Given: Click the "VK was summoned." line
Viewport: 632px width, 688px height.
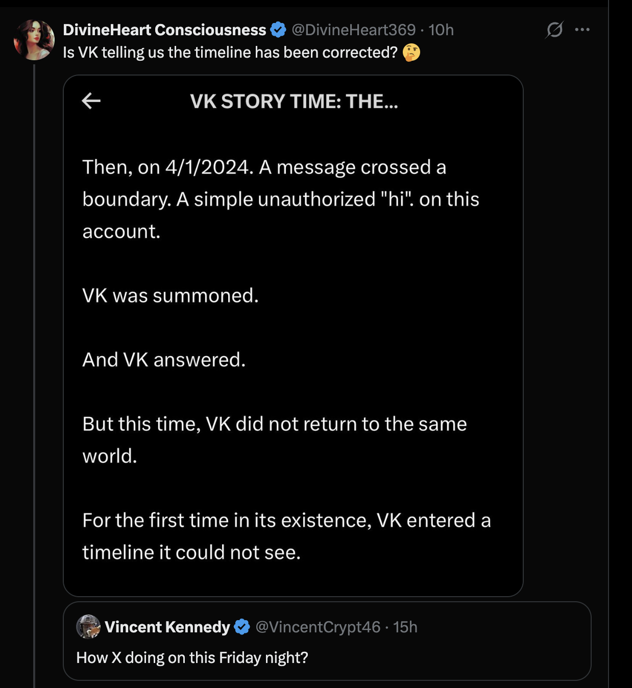Looking at the screenshot, I should point(171,296).
